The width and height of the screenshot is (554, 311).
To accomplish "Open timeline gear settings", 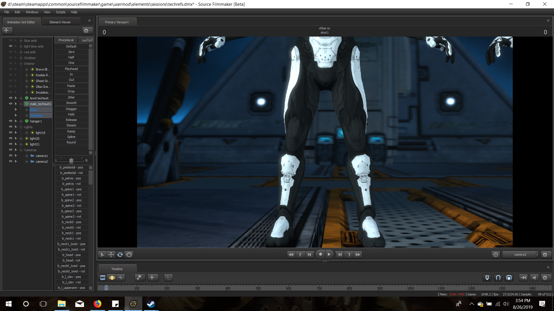I will click(546, 278).
